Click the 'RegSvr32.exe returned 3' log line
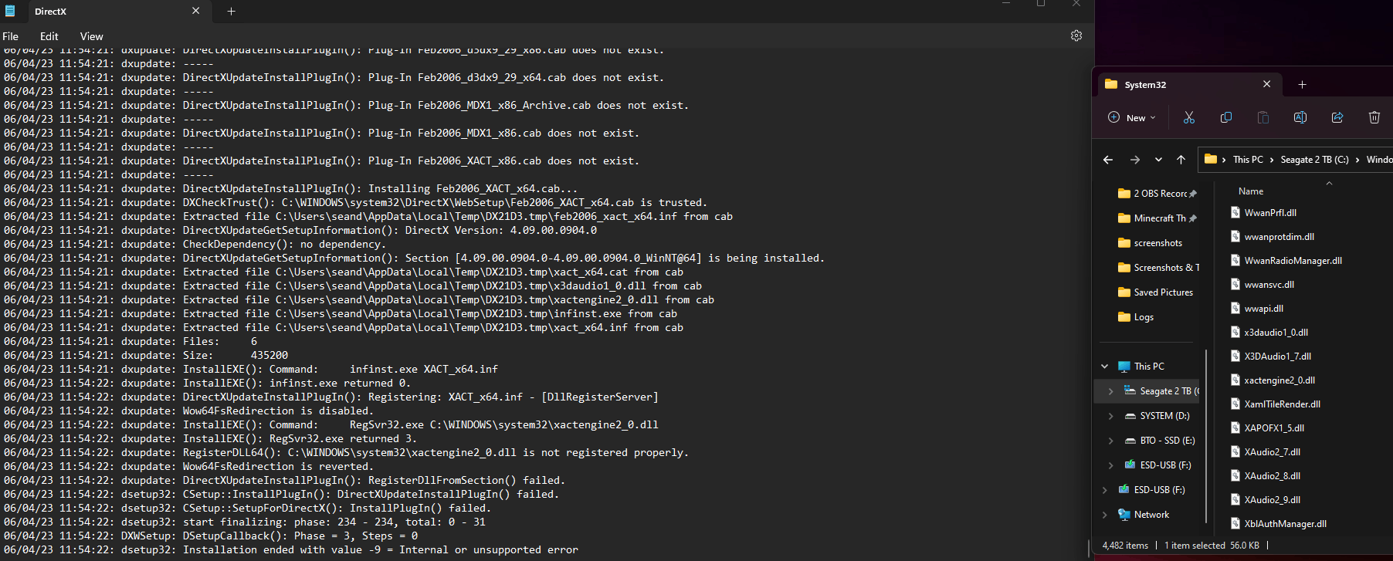1393x561 pixels. (x=209, y=439)
